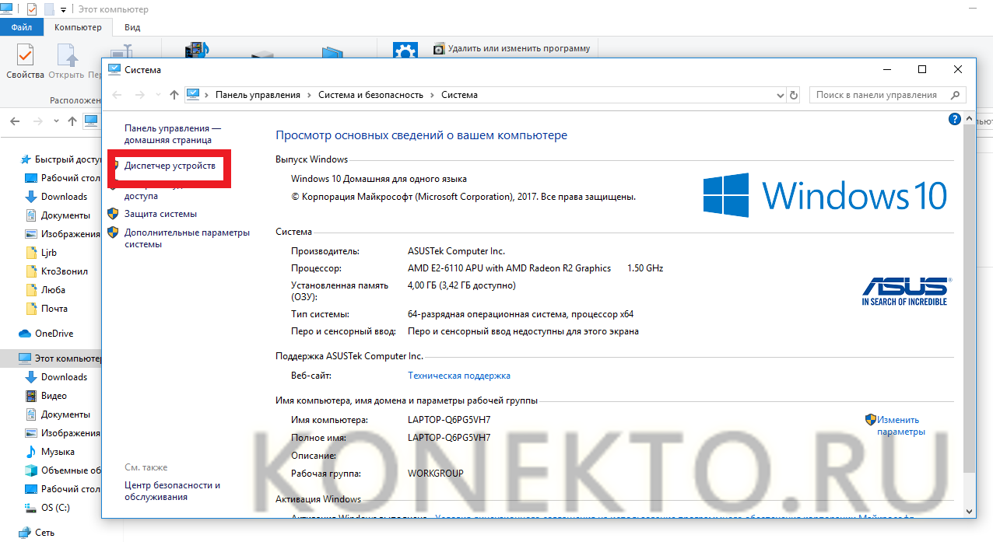Click the System window back arrow
This screenshot has height=542, width=993.
[x=118, y=95]
